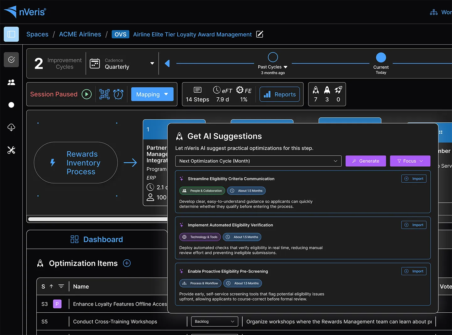Open the Backlog status dropdown for Conduct Cross-Training Workshops
Screen dimensions: 452x335
pos(214,321)
